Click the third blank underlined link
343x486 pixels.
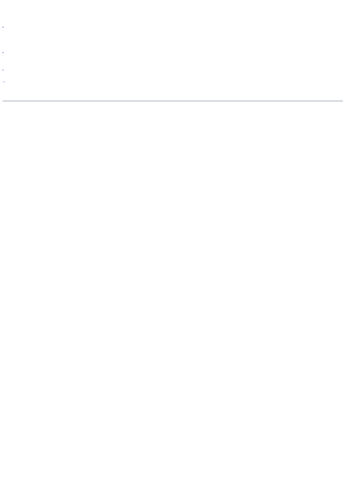click(3, 69)
